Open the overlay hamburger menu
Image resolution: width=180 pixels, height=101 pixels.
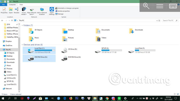[160, 6]
